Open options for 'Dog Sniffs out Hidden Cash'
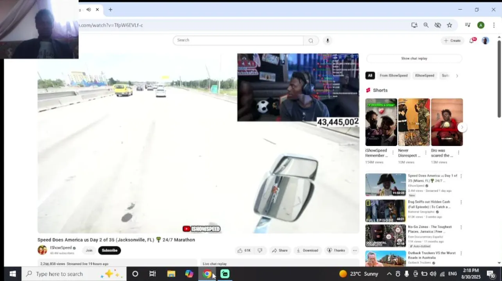This screenshot has width=502, height=281. point(461,202)
